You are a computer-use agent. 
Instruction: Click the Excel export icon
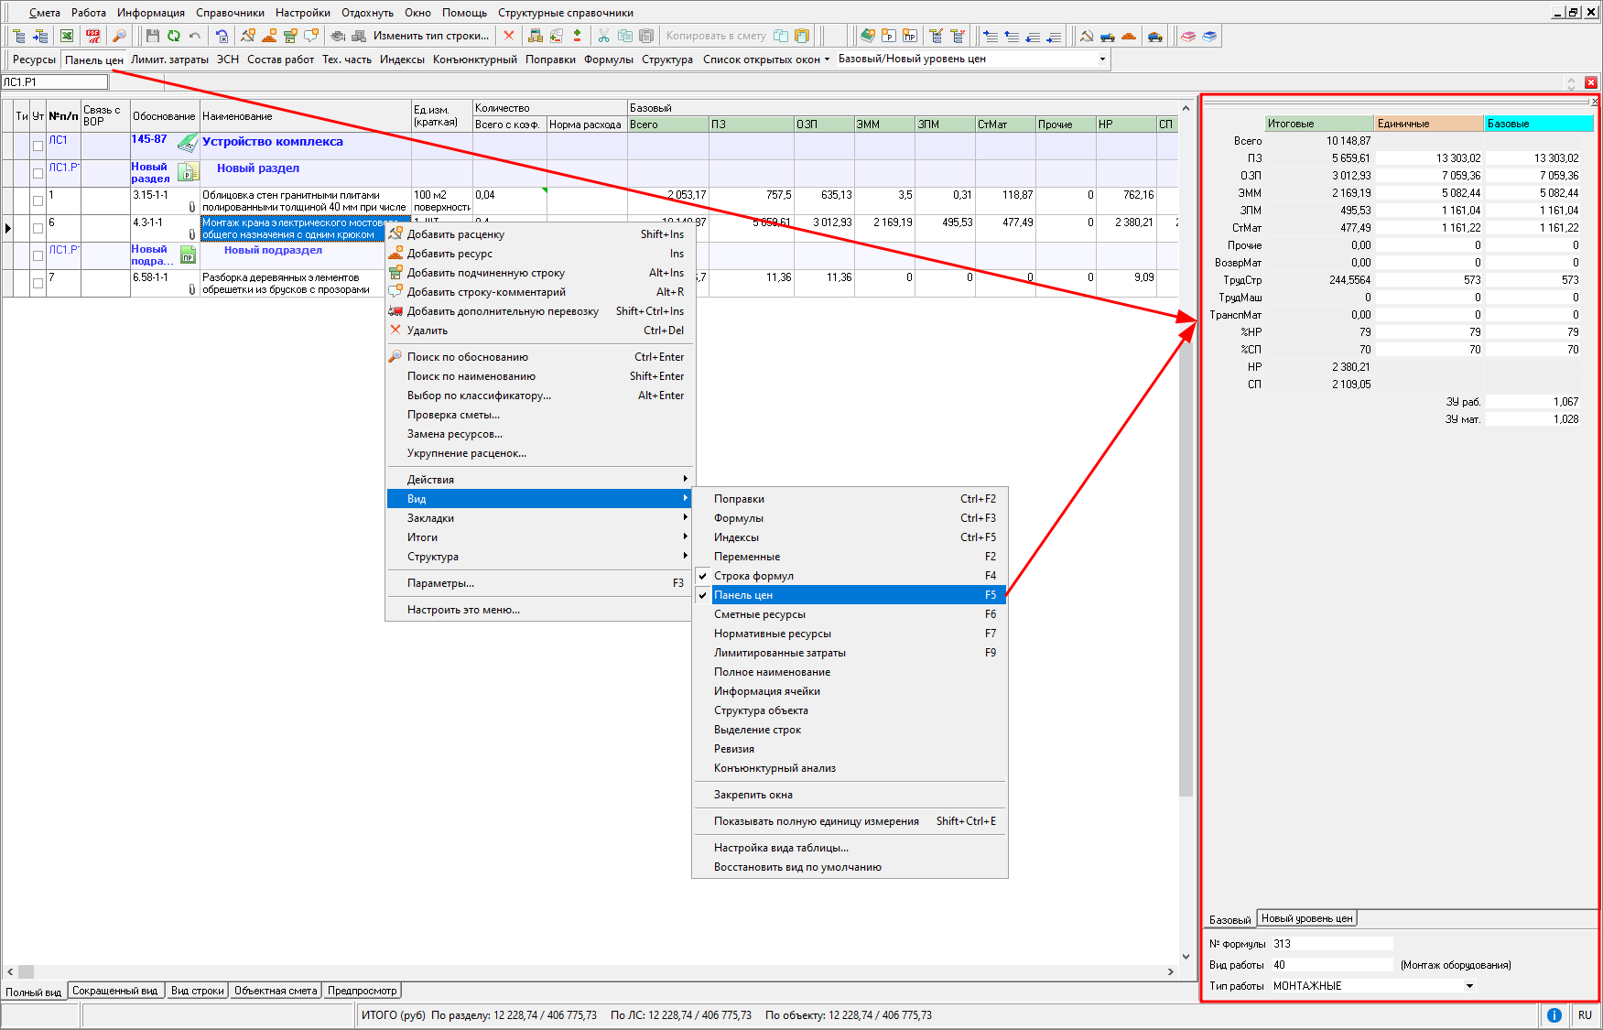pos(67,36)
